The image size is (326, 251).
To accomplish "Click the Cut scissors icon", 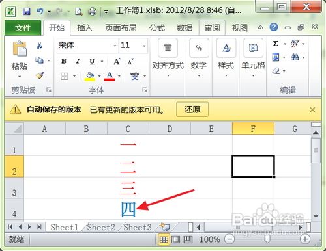I will [x=39, y=46].
